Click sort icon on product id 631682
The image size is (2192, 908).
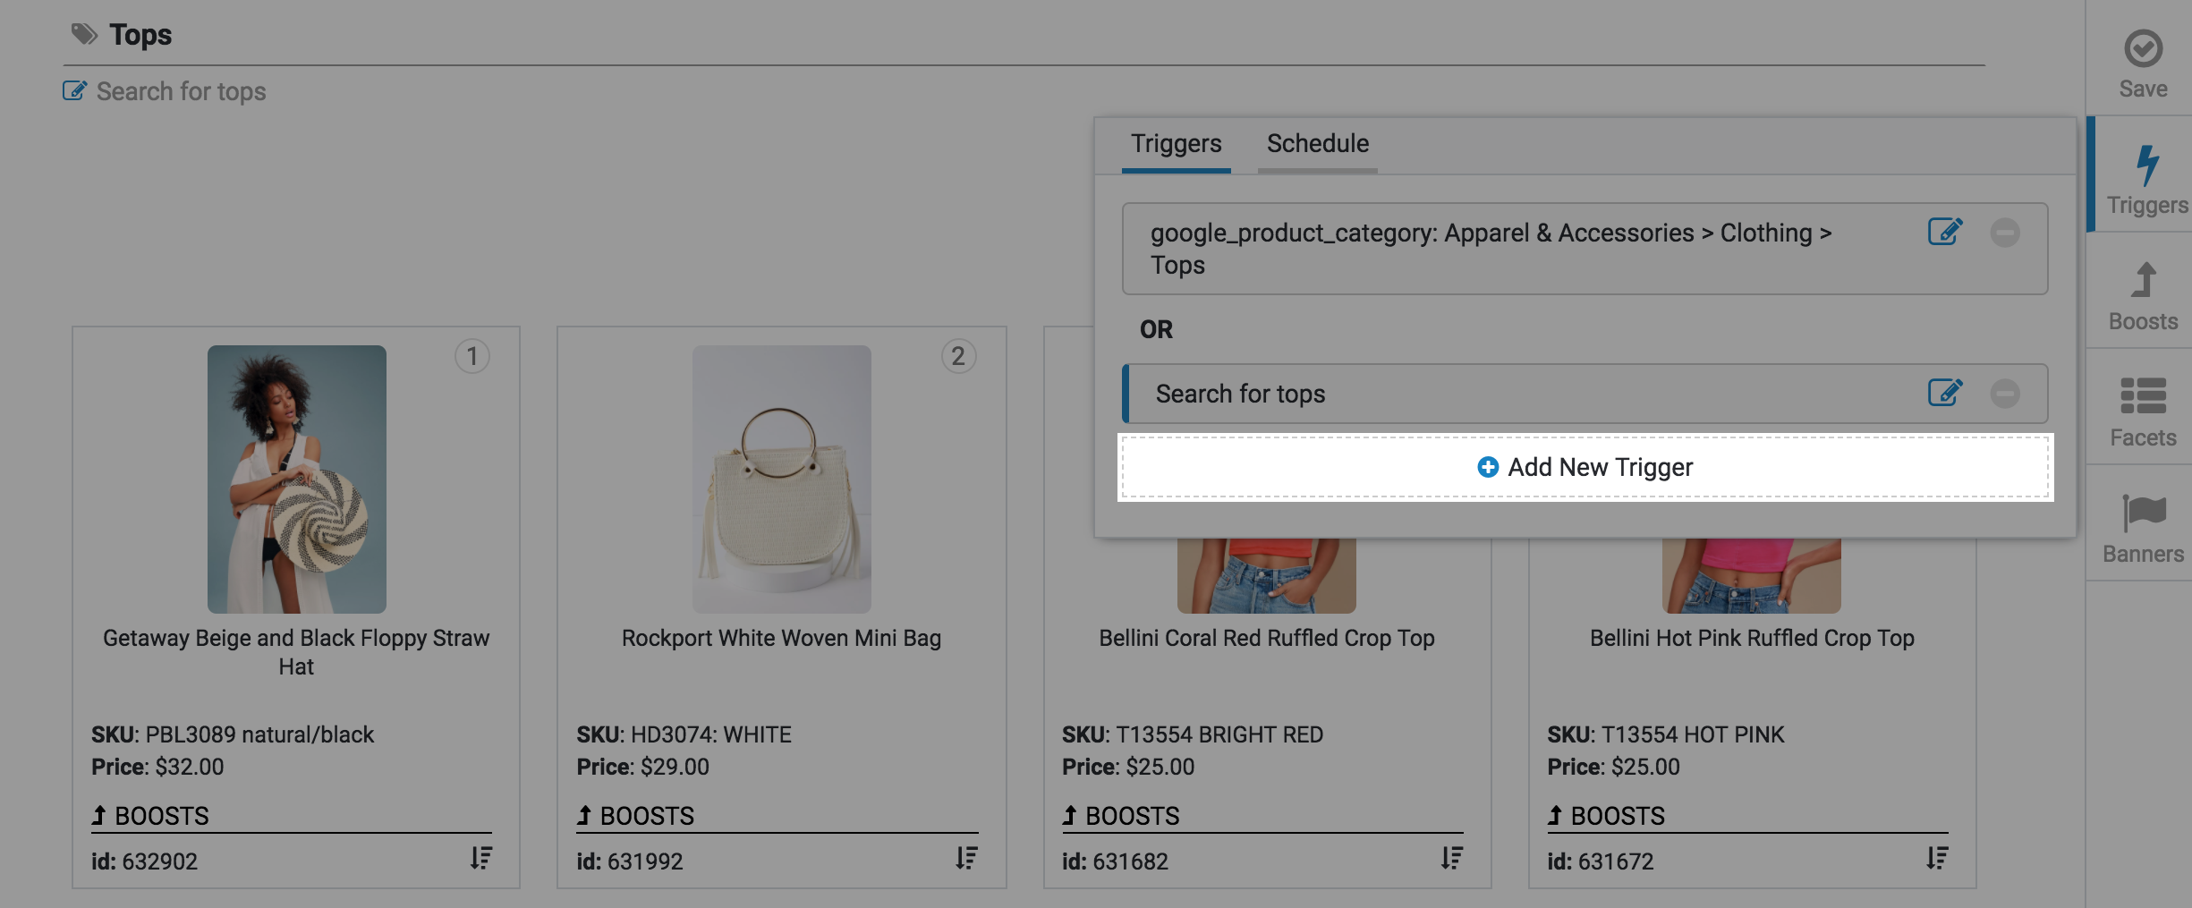1451,859
